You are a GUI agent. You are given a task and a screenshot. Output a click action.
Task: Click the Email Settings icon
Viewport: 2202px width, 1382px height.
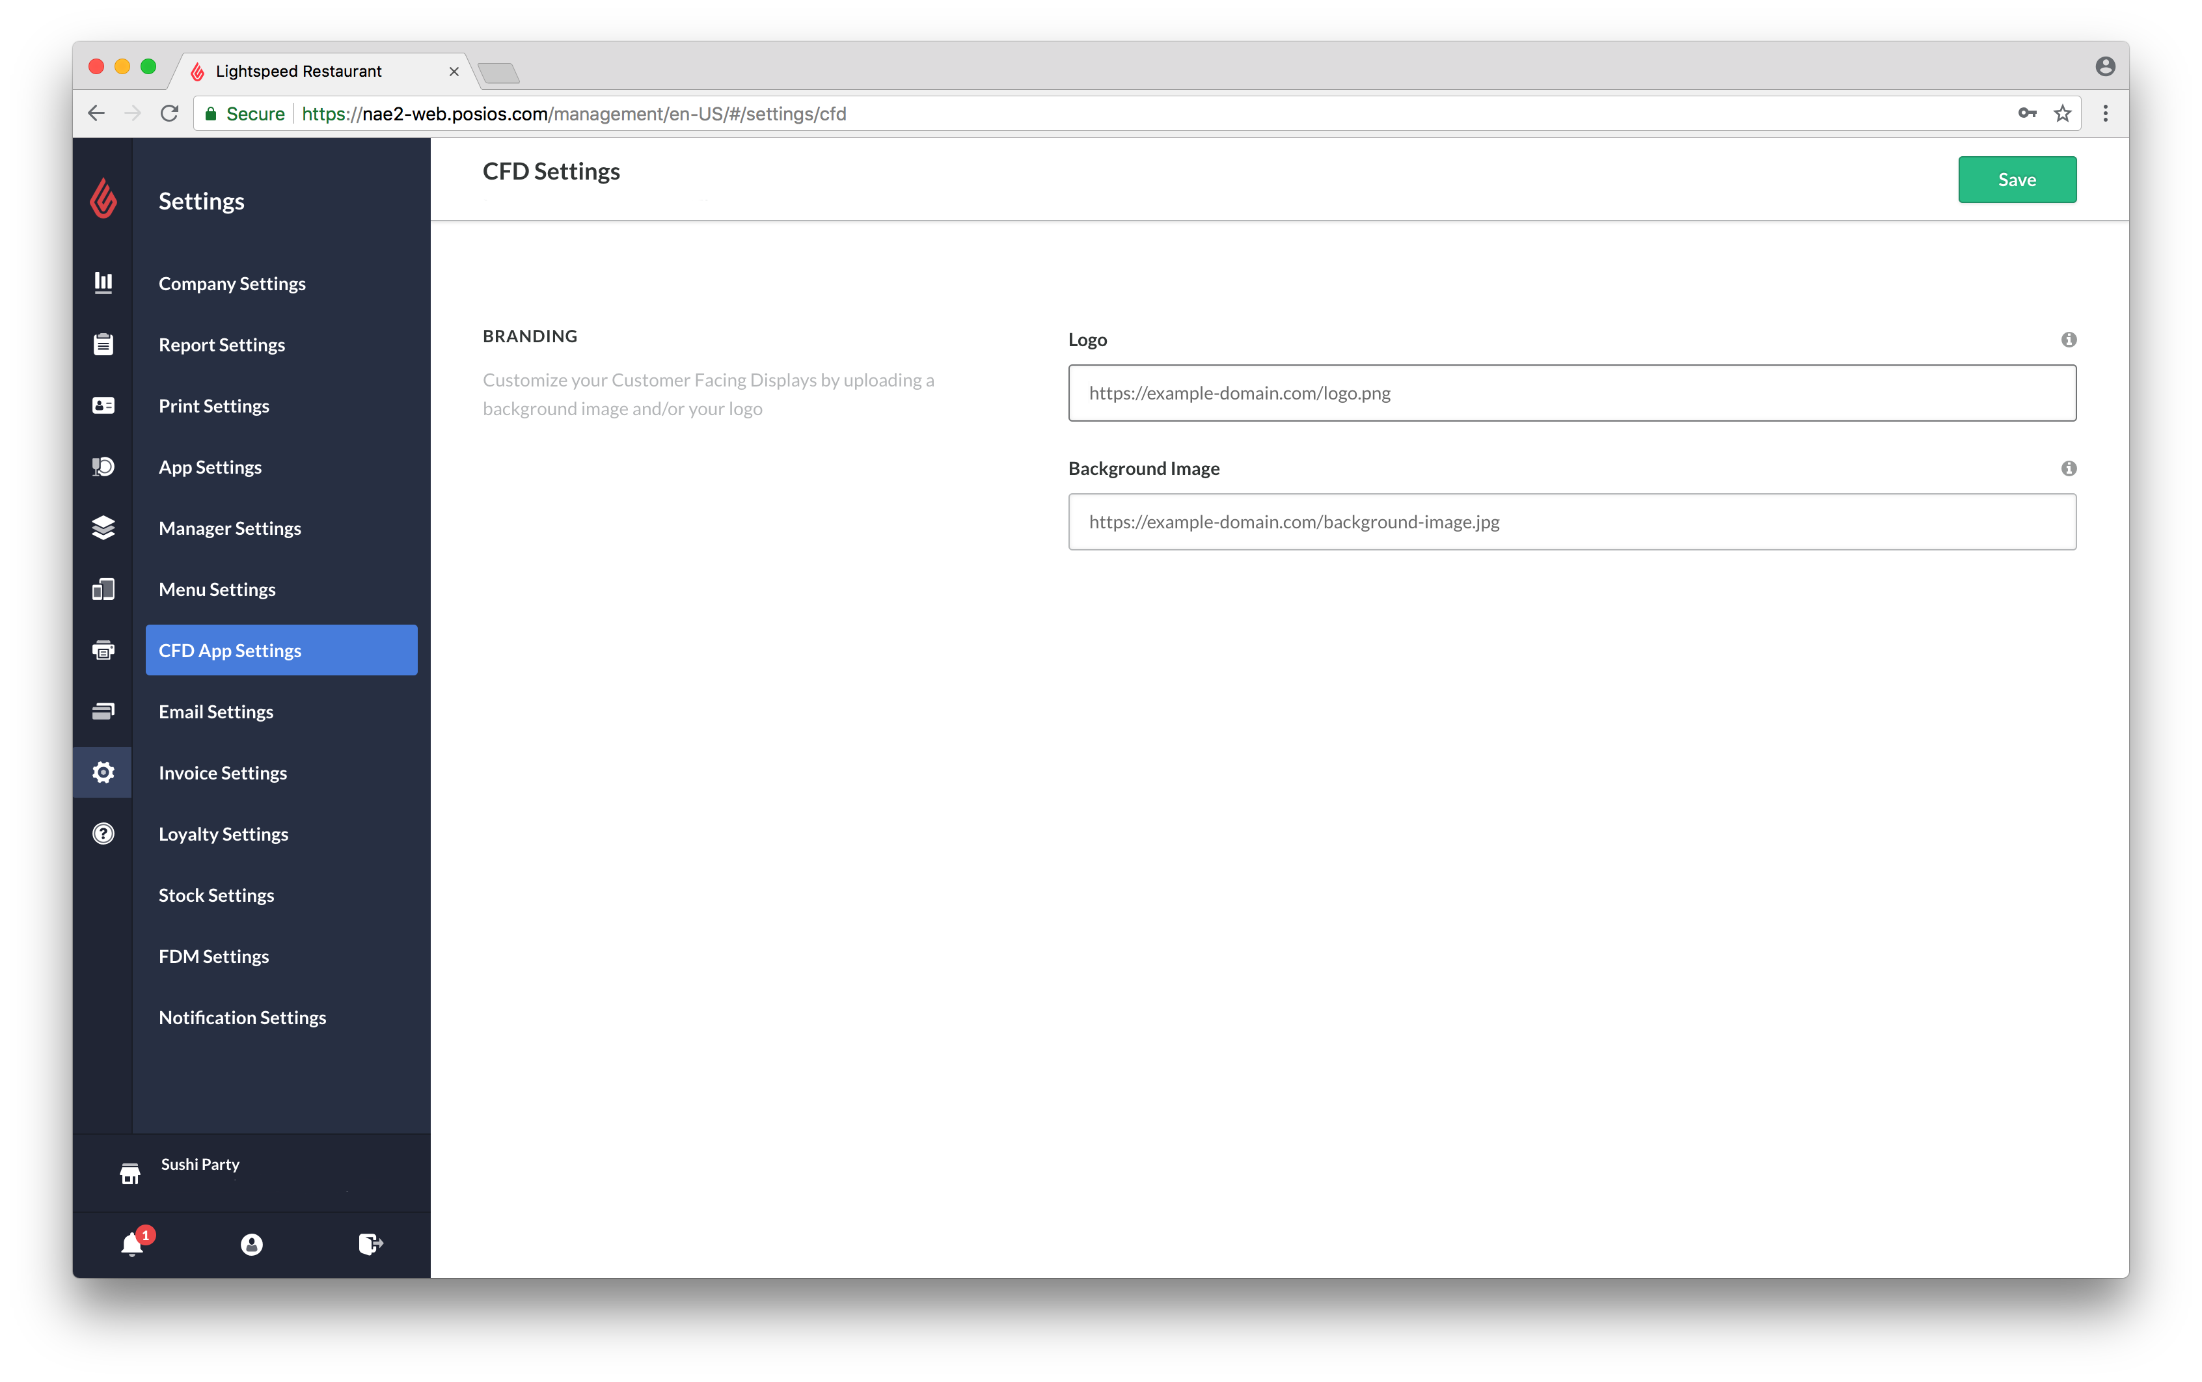[x=102, y=710]
